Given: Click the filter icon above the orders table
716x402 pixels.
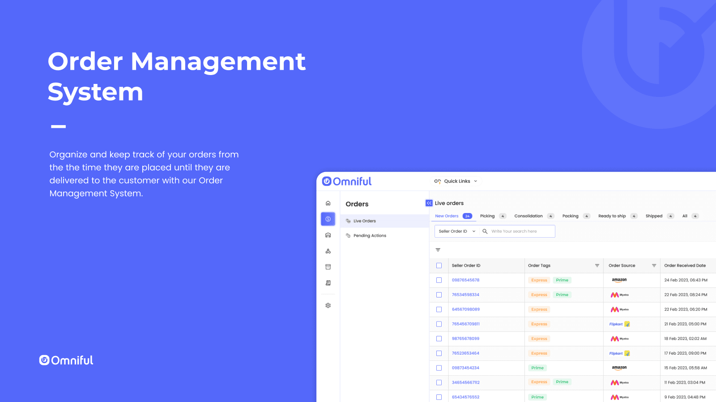Looking at the screenshot, I should (x=438, y=250).
